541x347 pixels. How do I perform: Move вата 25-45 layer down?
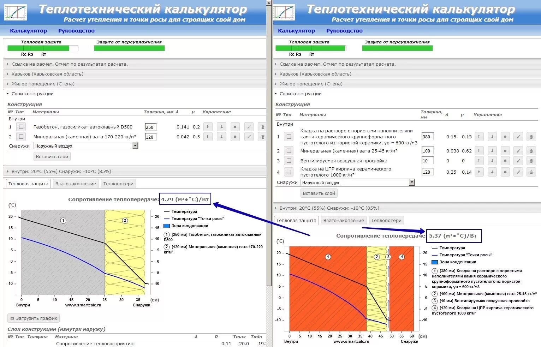pos(492,151)
